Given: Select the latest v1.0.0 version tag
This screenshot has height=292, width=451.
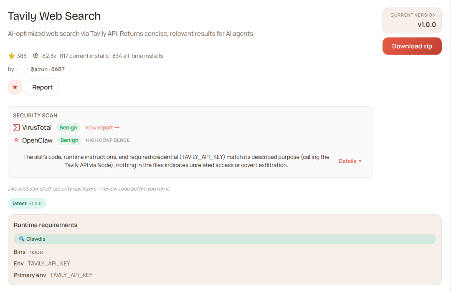Looking at the screenshot, I should pos(27,204).
